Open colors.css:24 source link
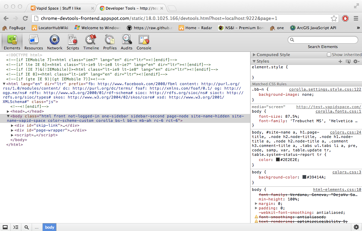Screen dimensions: 362x231 coord(345,132)
